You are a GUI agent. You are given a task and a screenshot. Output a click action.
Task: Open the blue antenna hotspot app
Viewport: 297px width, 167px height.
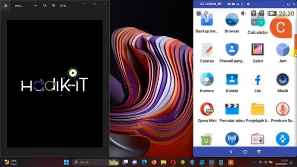[232, 139]
